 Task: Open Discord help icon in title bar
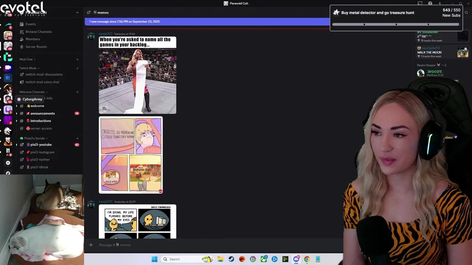[430, 3]
